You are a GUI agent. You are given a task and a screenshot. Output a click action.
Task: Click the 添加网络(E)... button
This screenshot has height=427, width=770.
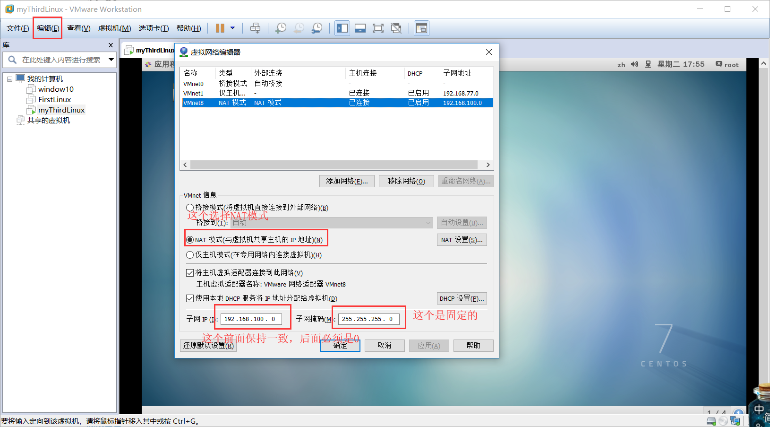[347, 181]
